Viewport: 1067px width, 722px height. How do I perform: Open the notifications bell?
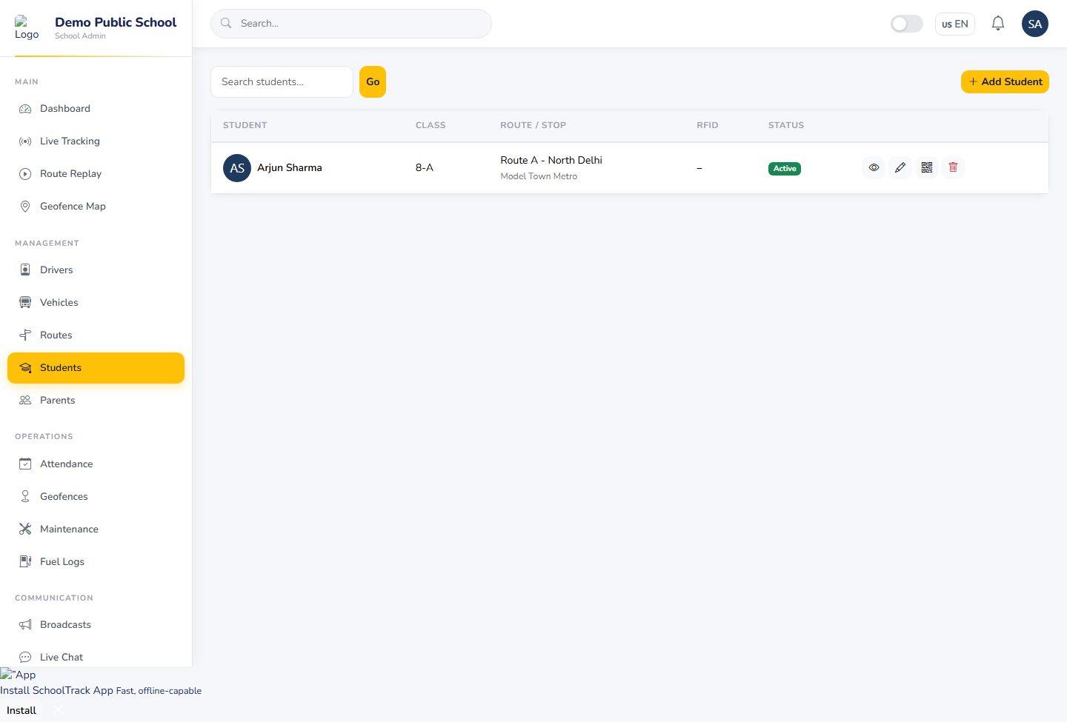[x=998, y=24]
